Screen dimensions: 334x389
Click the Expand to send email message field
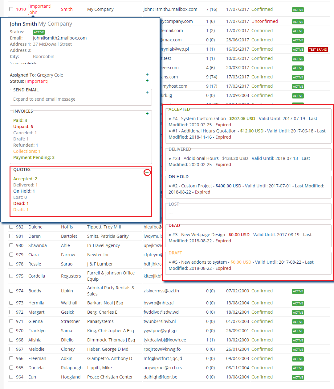pos(44,99)
